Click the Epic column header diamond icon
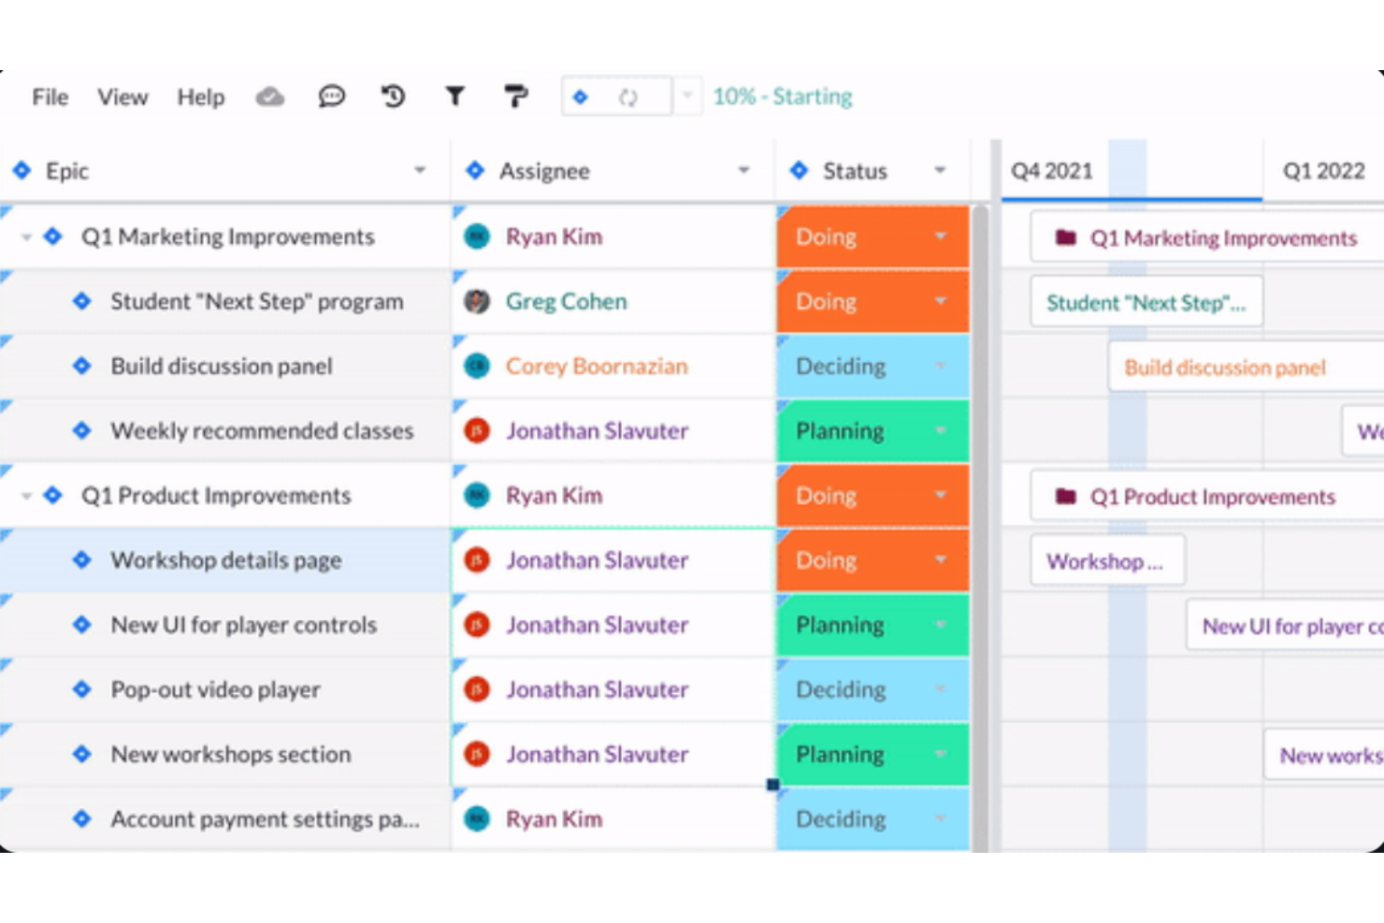 coord(22,170)
